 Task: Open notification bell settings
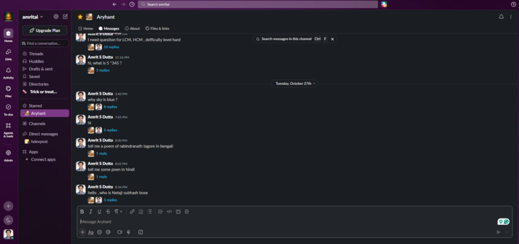pos(501,17)
